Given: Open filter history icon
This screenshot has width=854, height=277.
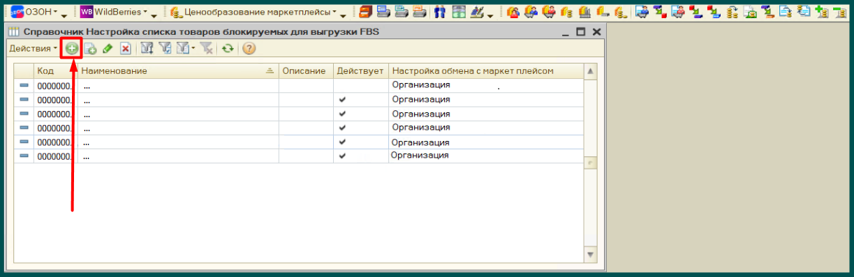Looking at the screenshot, I should coord(182,48).
